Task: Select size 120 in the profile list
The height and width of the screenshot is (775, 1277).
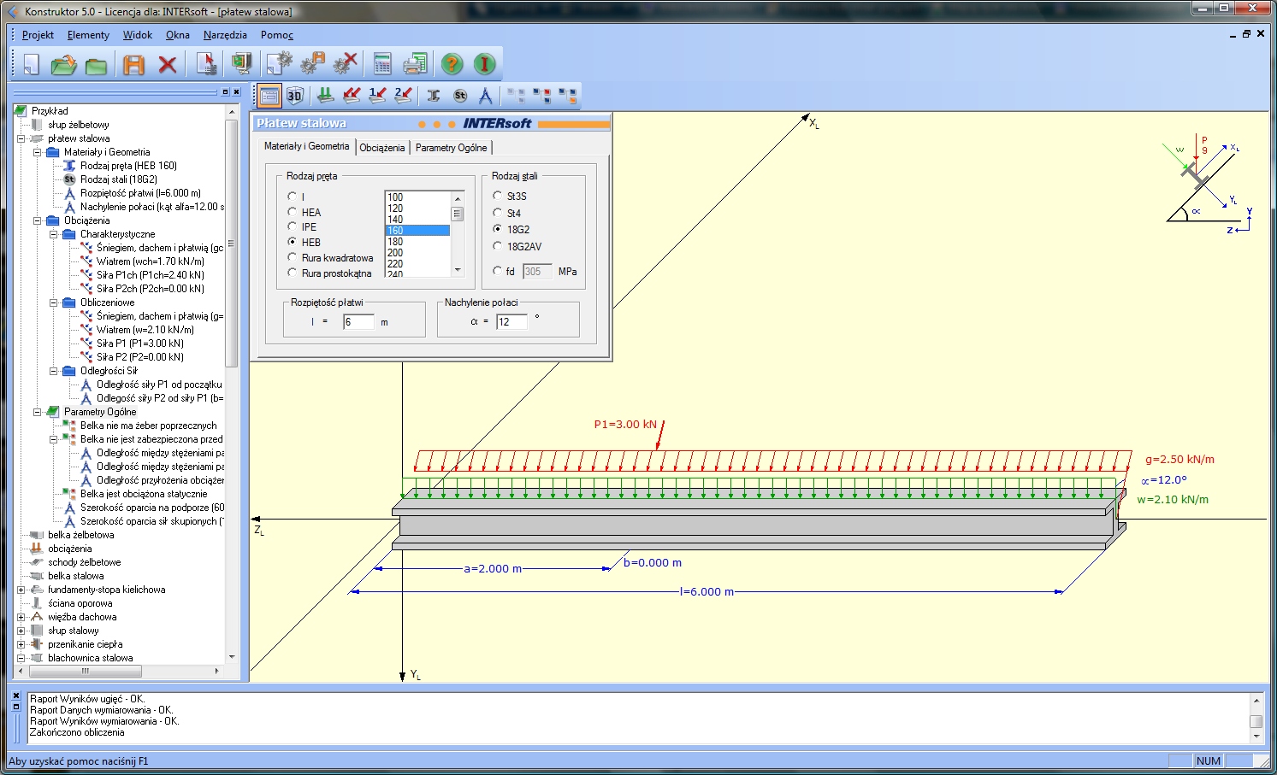Action: (x=417, y=208)
